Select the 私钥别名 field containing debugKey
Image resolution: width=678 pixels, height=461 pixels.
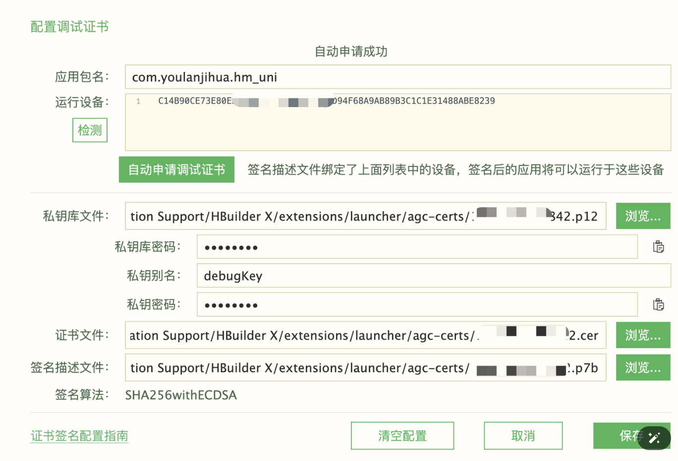[434, 276]
